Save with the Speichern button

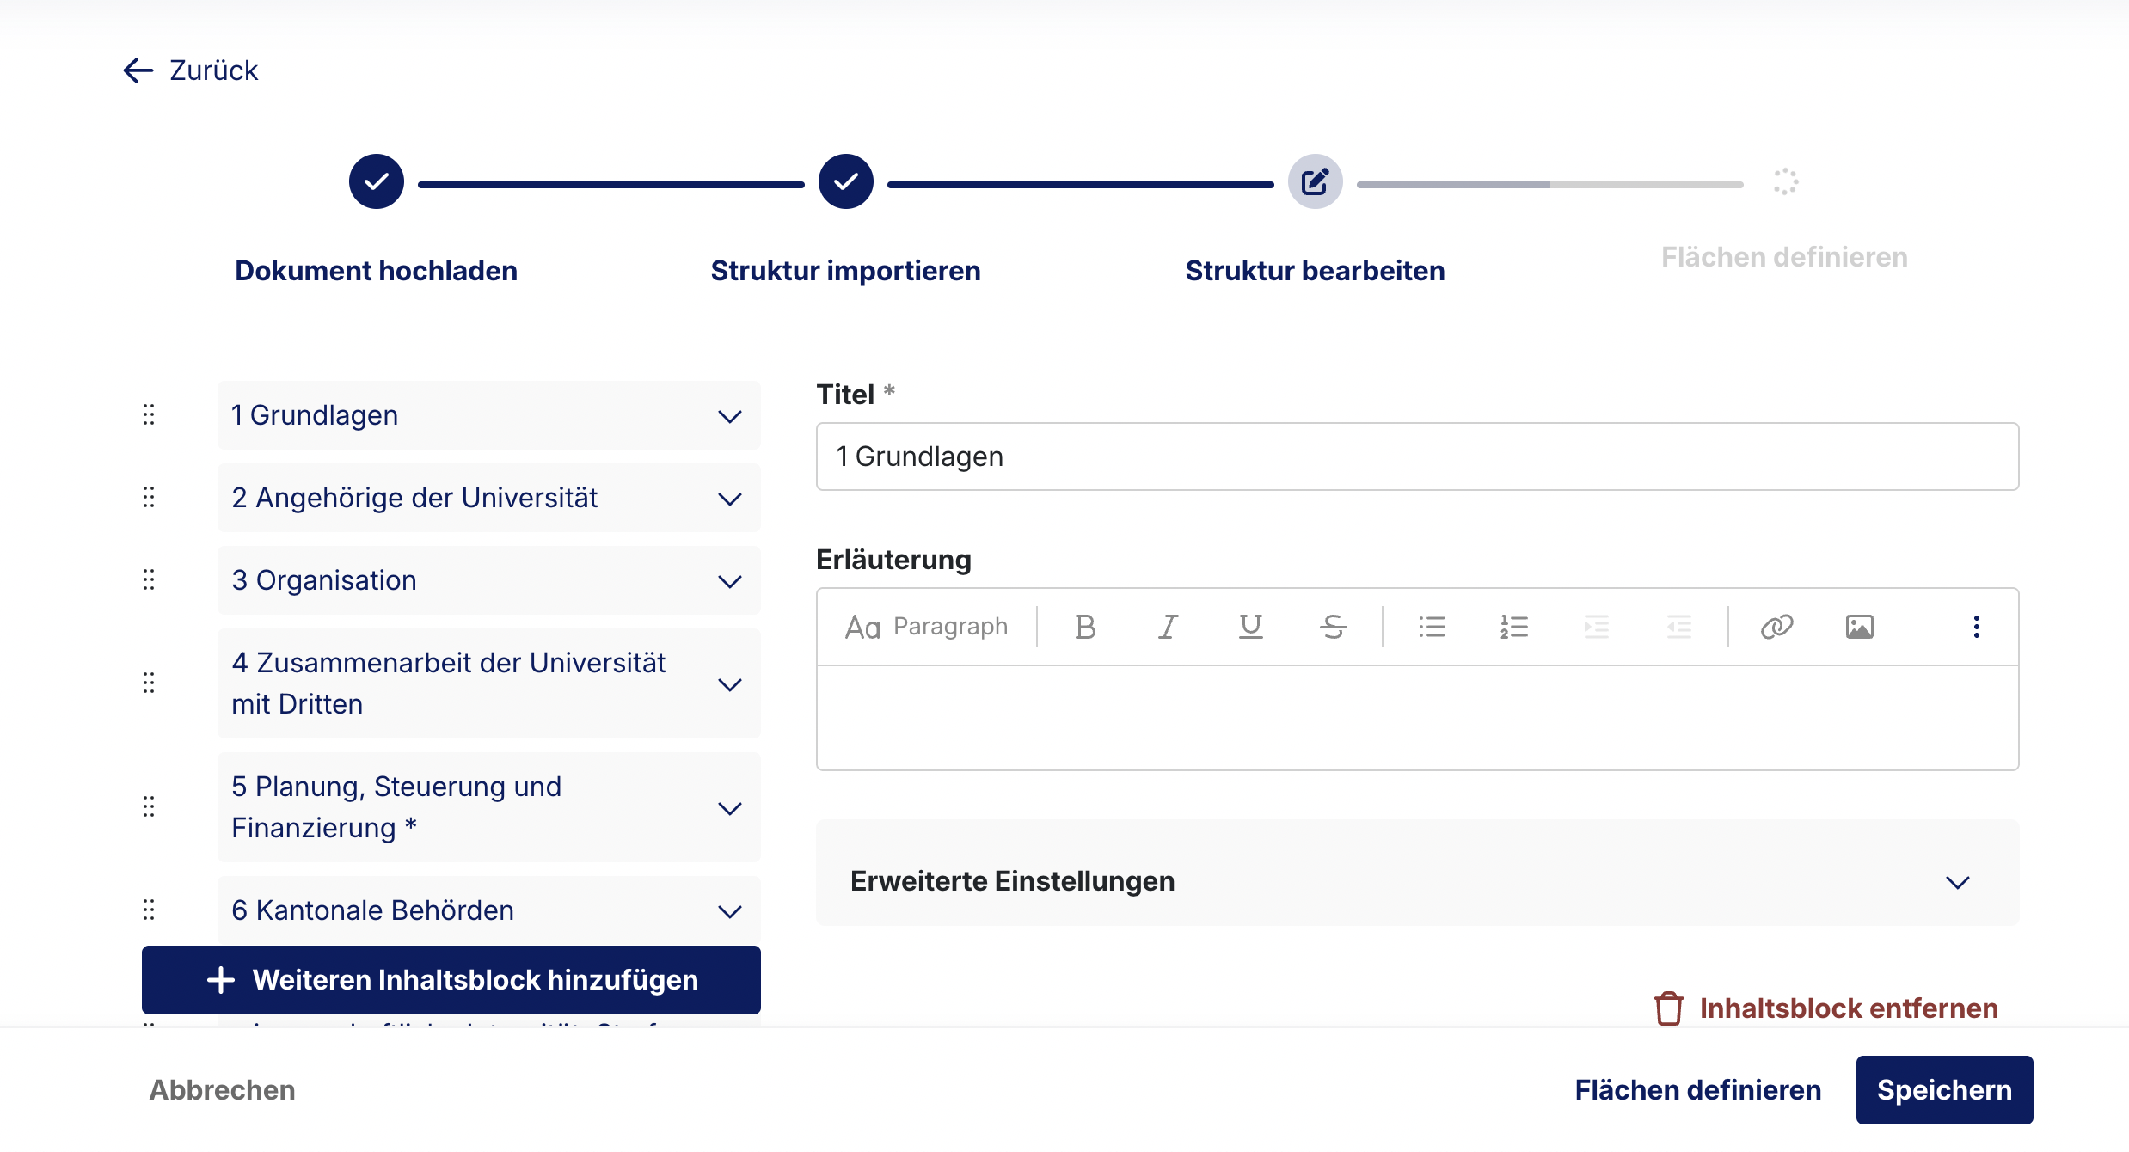click(1944, 1090)
